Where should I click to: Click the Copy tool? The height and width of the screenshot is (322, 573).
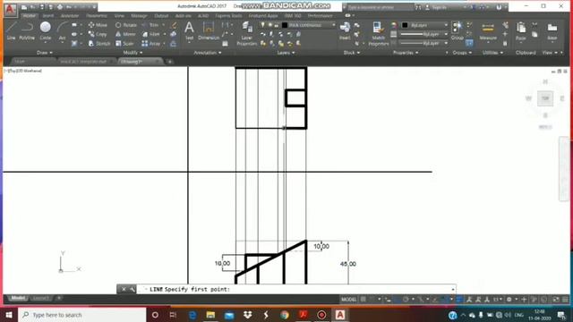(x=98, y=34)
